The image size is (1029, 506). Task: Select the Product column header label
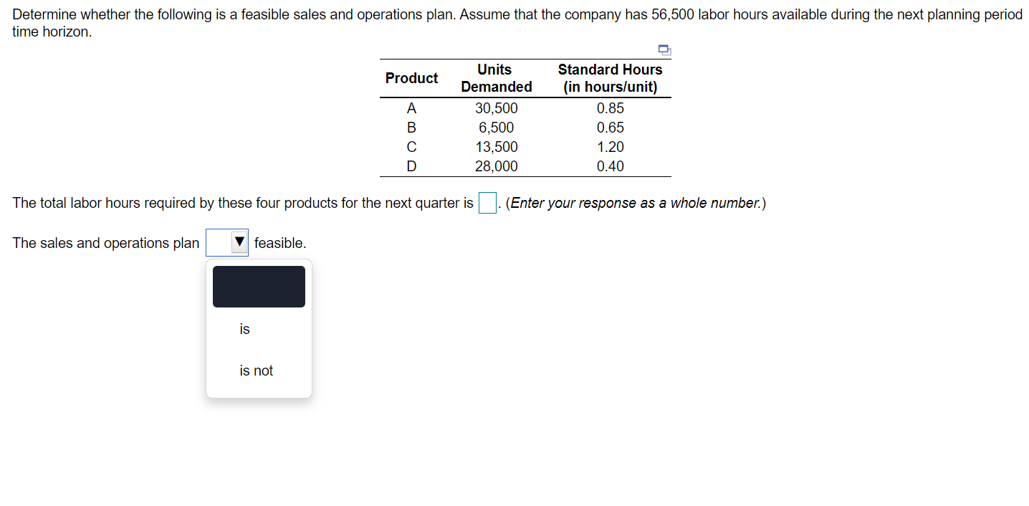click(411, 78)
